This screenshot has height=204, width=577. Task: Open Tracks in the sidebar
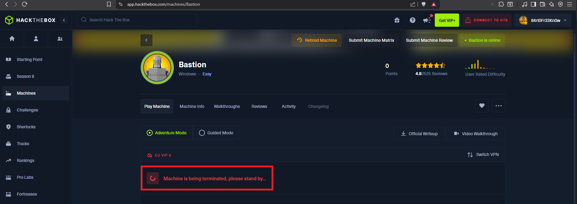36,144
